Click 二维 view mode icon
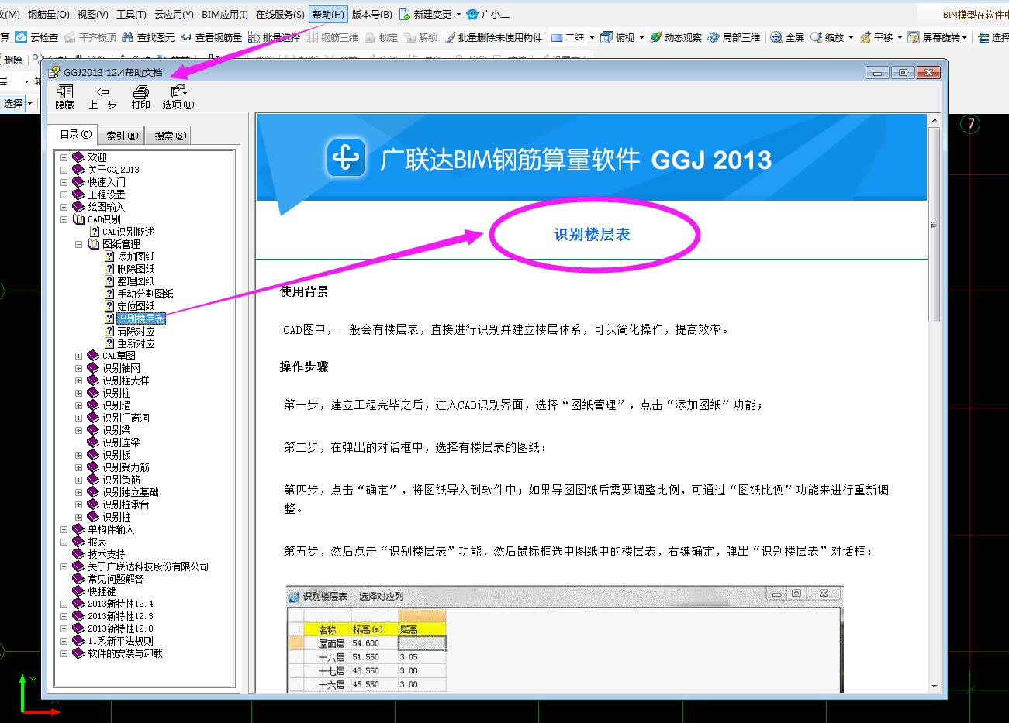This screenshot has width=1009, height=723. click(557, 37)
